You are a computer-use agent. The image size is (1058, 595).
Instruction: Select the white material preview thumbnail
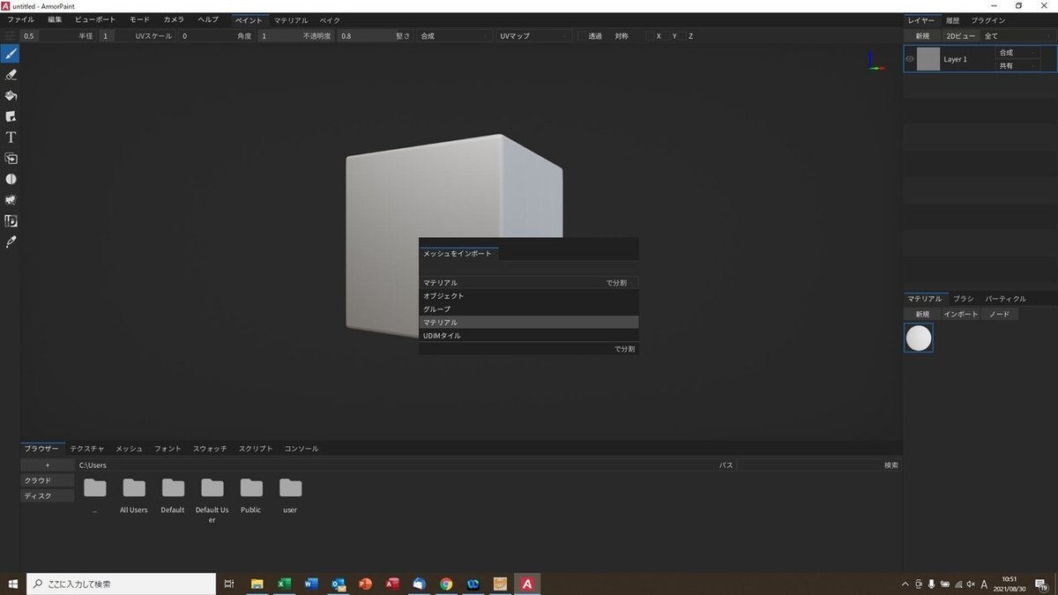[x=919, y=338]
